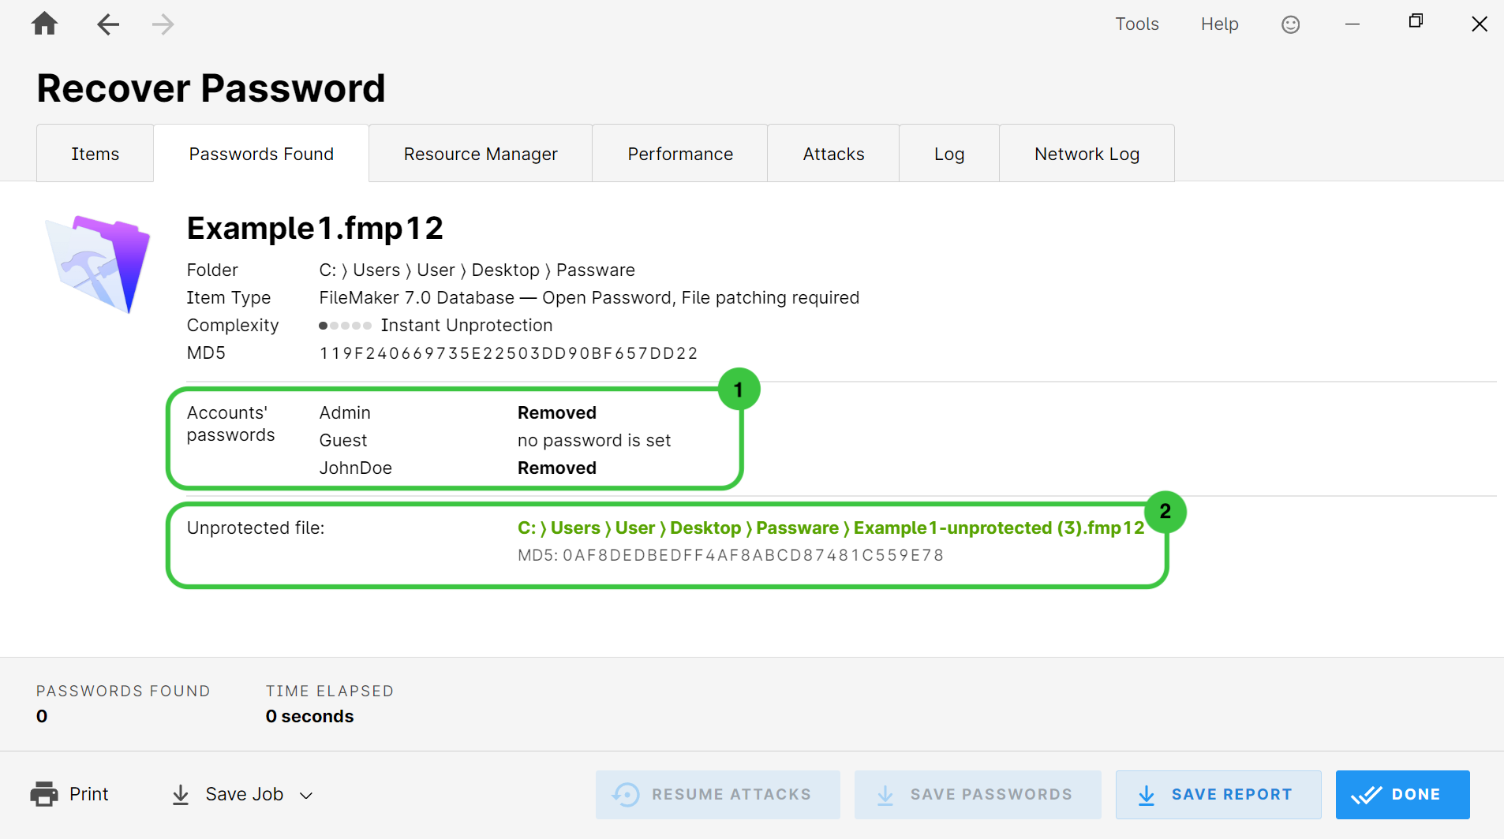Click the Passwords Found count value 0

pos(42,716)
